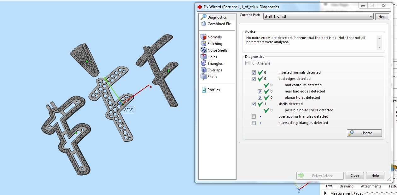Toggle Full Analysis checkbox
This screenshot has height=195, width=397.
click(x=248, y=63)
